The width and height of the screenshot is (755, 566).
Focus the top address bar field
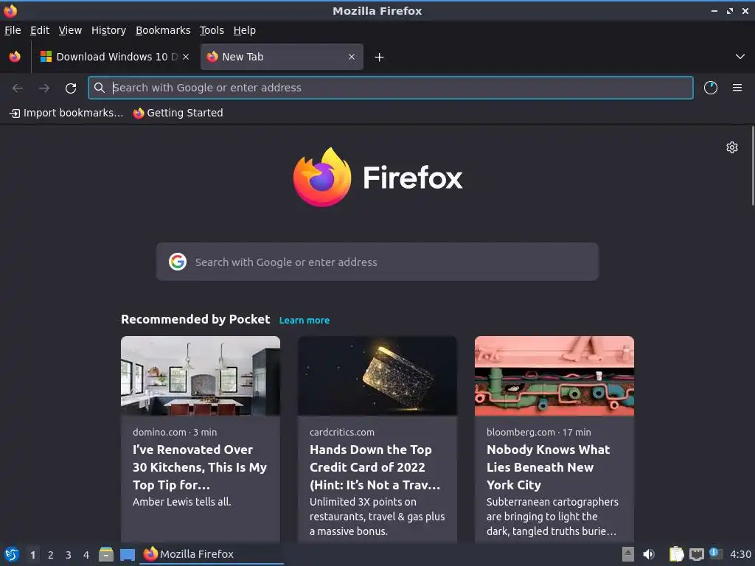391,88
